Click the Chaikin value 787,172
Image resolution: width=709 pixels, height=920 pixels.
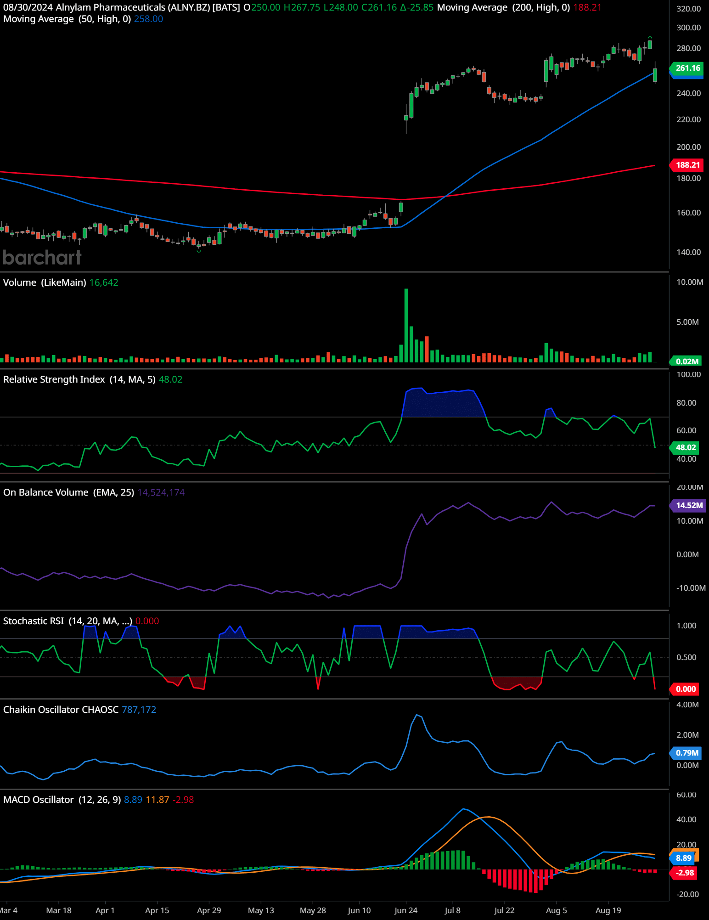139,710
